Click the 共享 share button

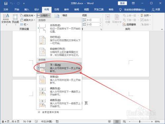[156, 10]
